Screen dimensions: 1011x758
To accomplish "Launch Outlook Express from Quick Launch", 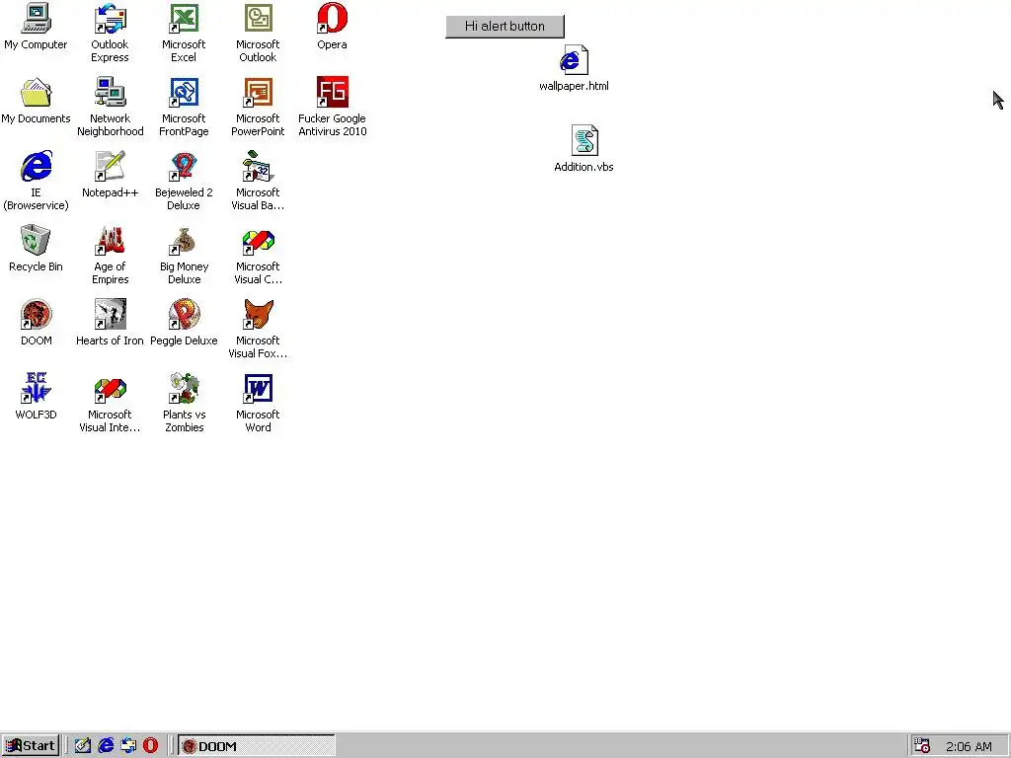I will 127,746.
